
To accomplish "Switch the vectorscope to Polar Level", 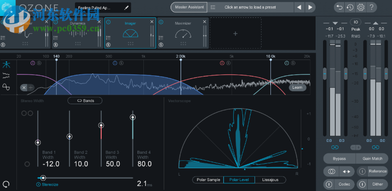I will (239, 180).
